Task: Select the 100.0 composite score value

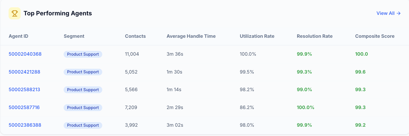Action: (361, 54)
